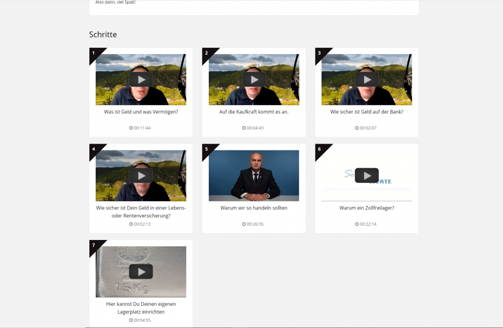Click the step 2 corner badge
Viewport: 503px width, 328px height.
pyautogui.click(x=207, y=53)
